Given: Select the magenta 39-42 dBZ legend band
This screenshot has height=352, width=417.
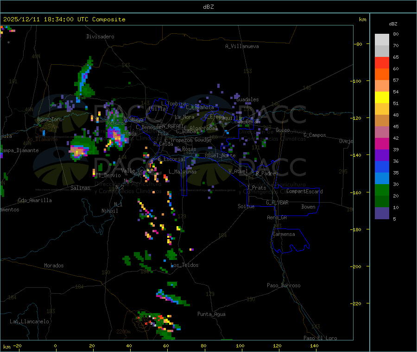Looking at the screenshot, I should (382, 143).
